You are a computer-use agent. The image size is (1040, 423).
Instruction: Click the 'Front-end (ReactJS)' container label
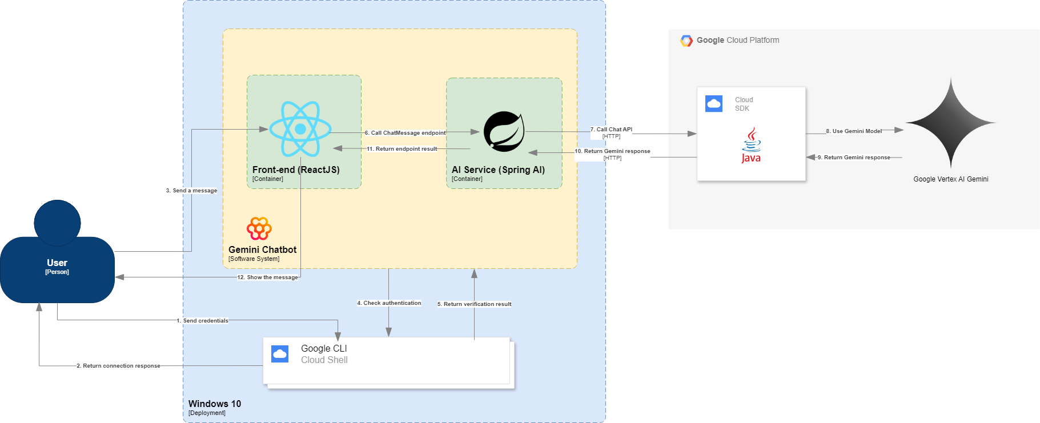[296, 170]
